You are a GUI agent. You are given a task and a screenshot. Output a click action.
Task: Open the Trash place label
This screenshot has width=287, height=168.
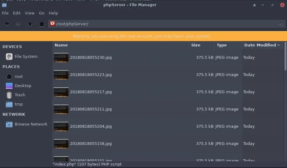click(x=20, y=95)
